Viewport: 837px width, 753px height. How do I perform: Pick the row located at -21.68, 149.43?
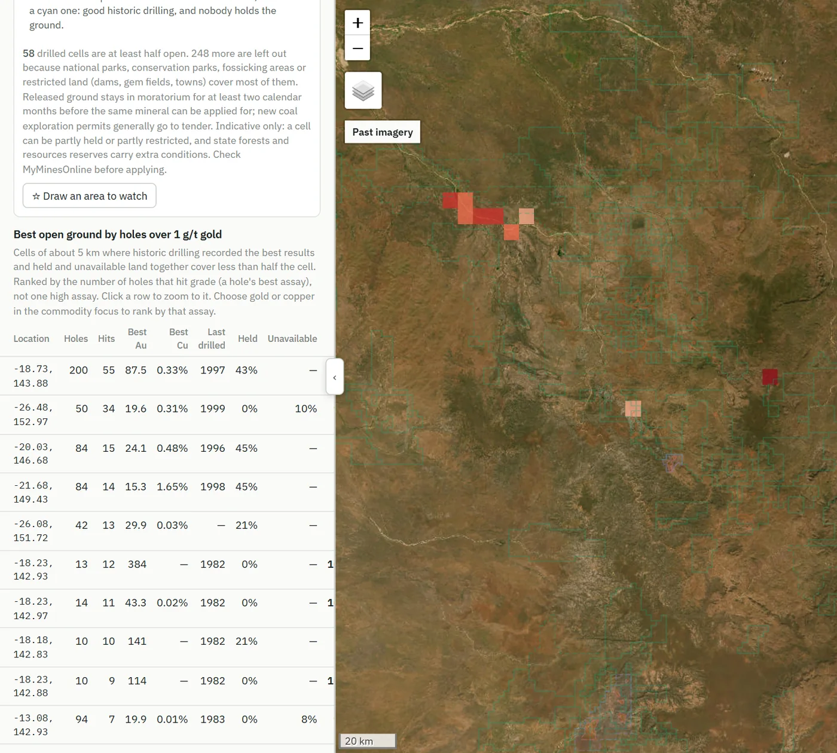tap(167, 492)
